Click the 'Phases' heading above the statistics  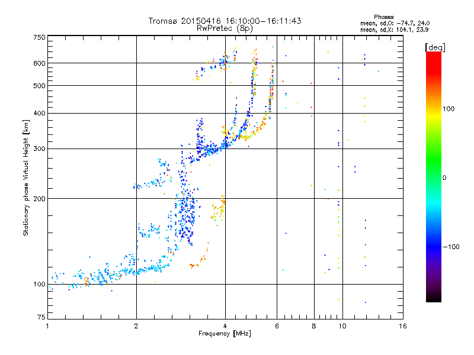[383, 17]
